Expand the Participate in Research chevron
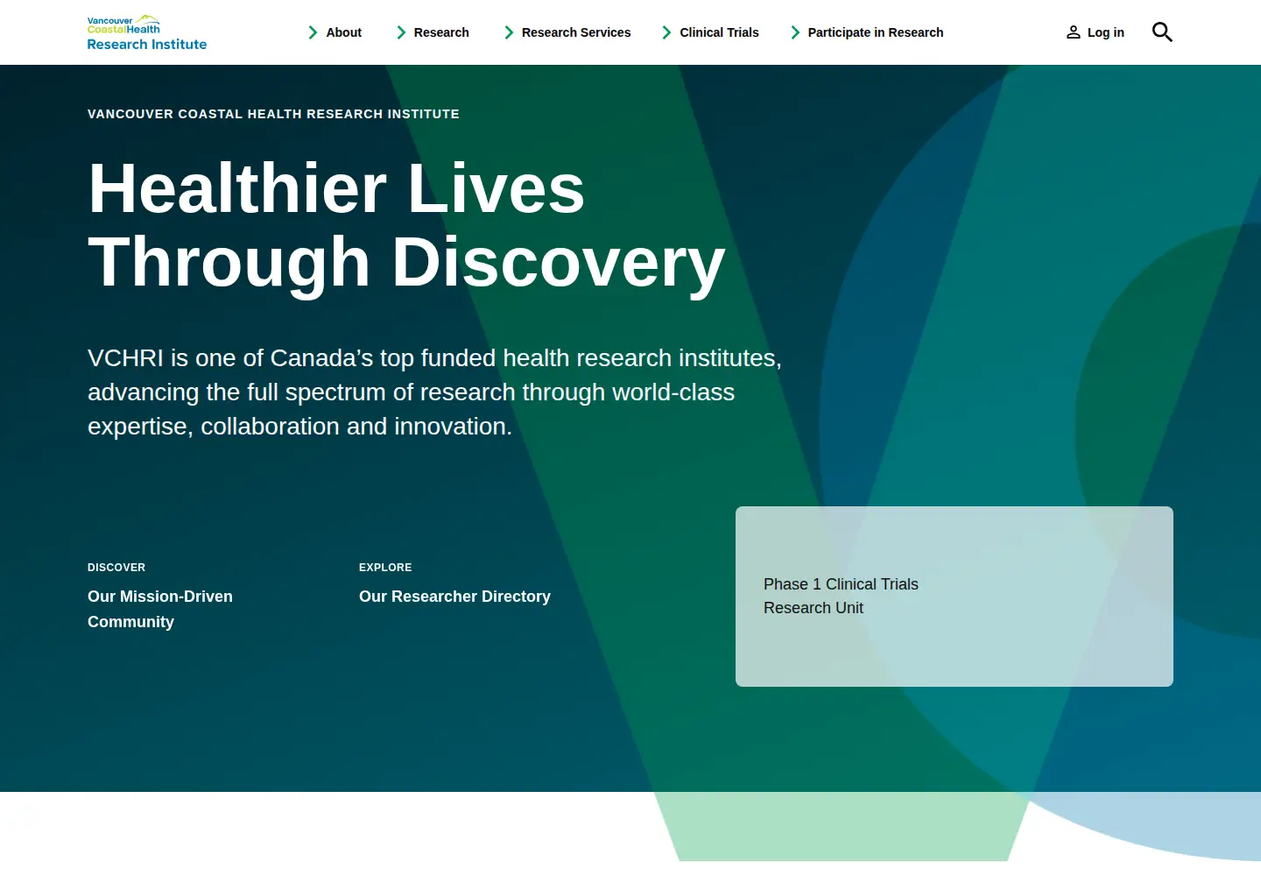Image resolution: width=1261 pixels, height=876 pixels. tap(795, 32)
